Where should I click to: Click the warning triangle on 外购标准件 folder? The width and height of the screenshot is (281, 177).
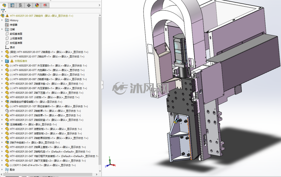coord(12,61)
